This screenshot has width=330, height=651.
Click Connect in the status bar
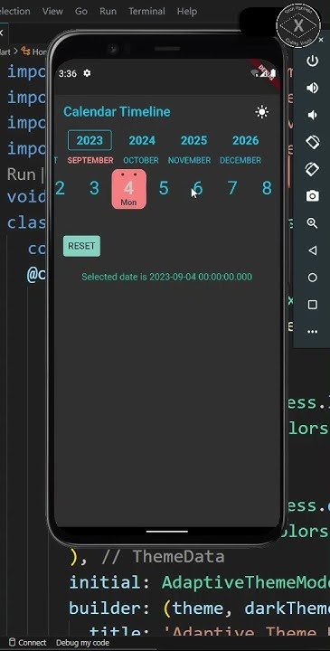(x=28, y=643)
